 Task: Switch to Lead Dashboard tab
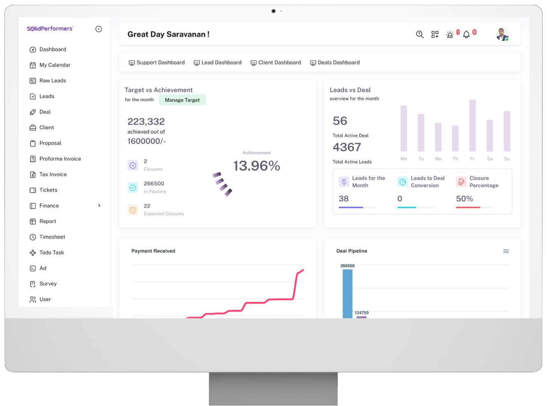click(217, 63)
